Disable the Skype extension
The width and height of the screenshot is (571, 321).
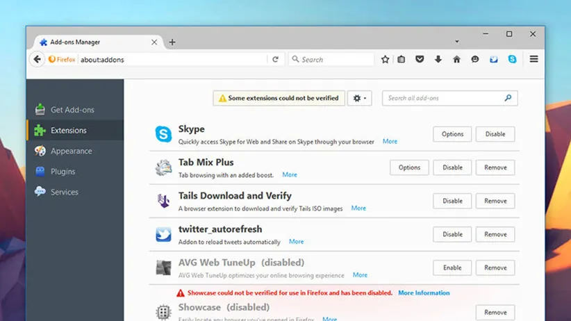[x=495, y=134]
